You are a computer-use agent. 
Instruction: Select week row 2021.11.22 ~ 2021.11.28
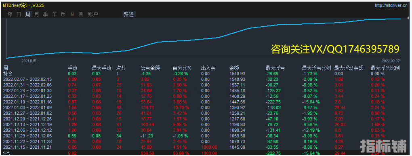pos(27,141)
